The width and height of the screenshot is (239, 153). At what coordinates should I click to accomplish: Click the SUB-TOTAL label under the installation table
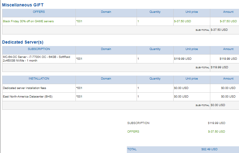(x=202, y=105)
